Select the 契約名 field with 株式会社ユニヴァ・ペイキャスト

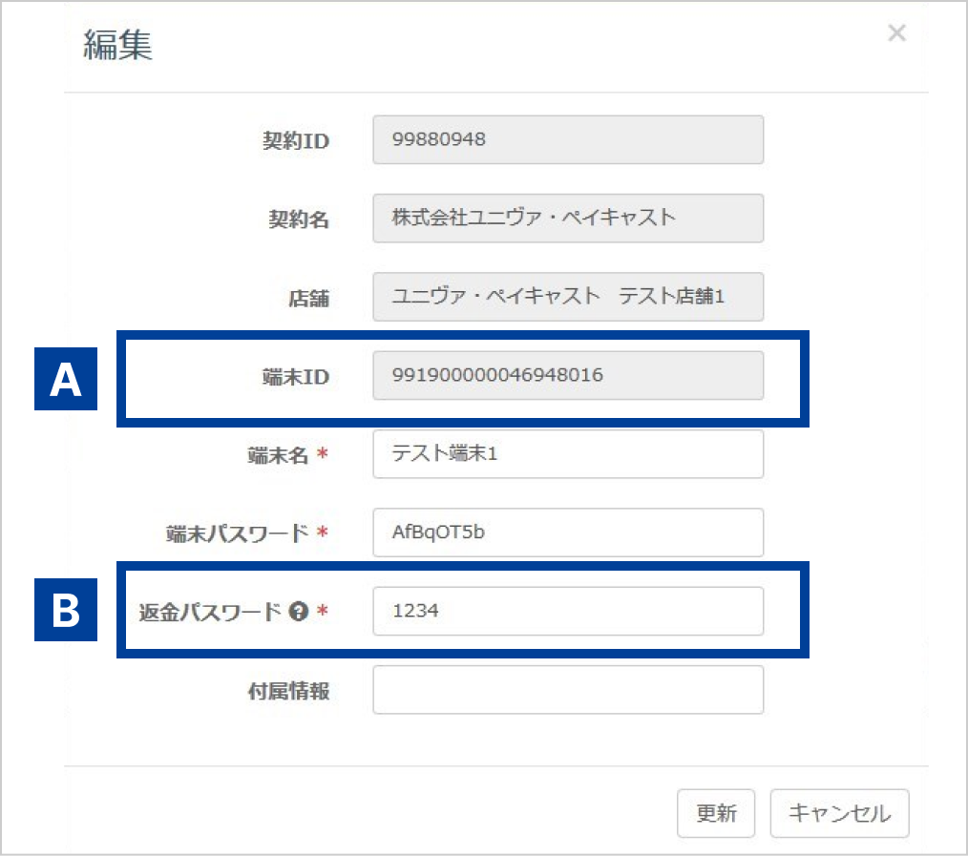tap(568, 219)
